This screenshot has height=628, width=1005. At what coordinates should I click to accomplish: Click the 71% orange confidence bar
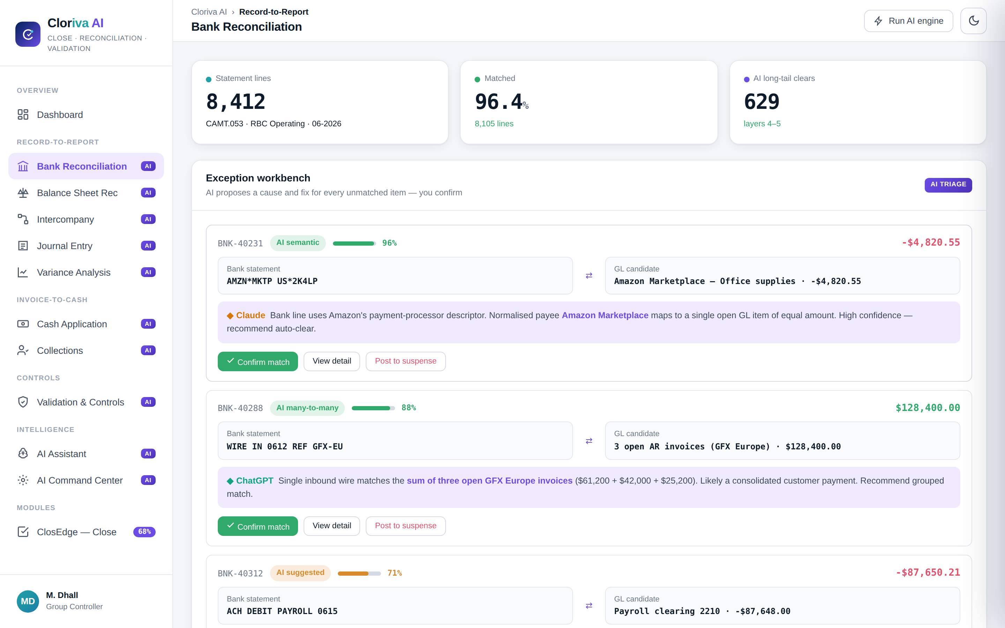(359, 574)
